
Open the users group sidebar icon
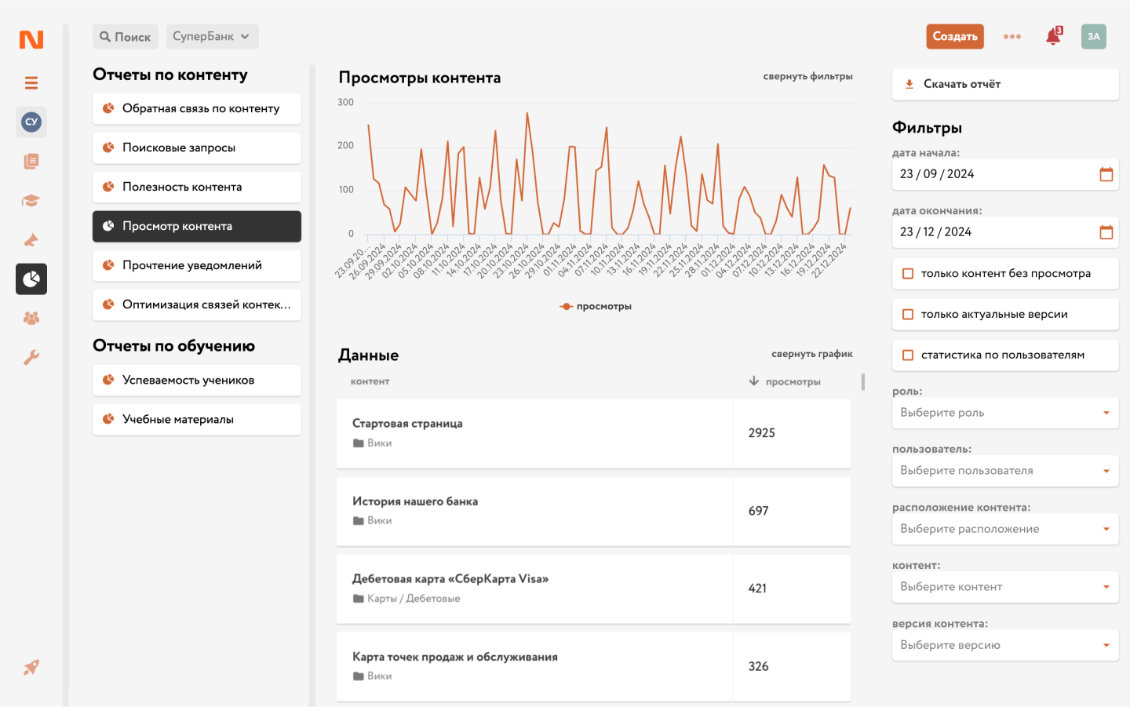click(31, 319)
